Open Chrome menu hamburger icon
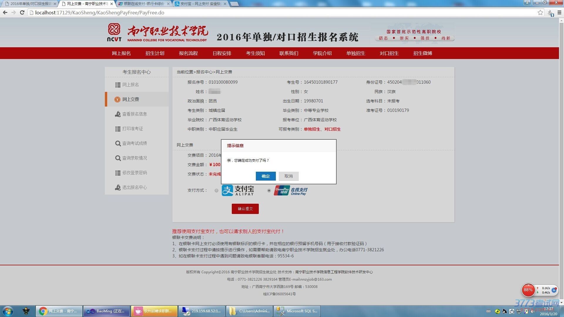564x317 pixels. [559, 13]
